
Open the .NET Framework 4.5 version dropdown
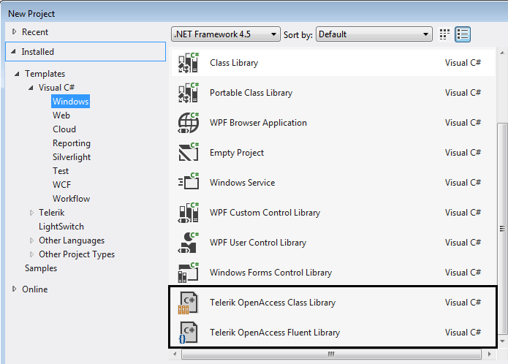225,34
